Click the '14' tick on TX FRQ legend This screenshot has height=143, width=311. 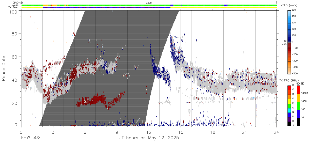point(294,103)
